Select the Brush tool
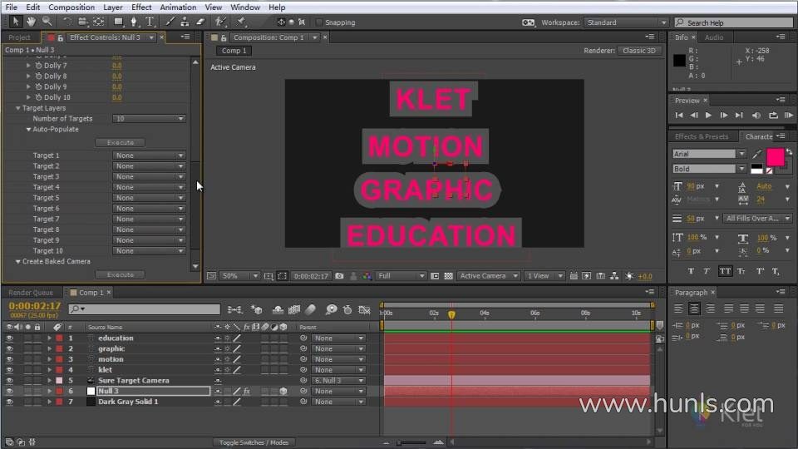 point(170,22)
